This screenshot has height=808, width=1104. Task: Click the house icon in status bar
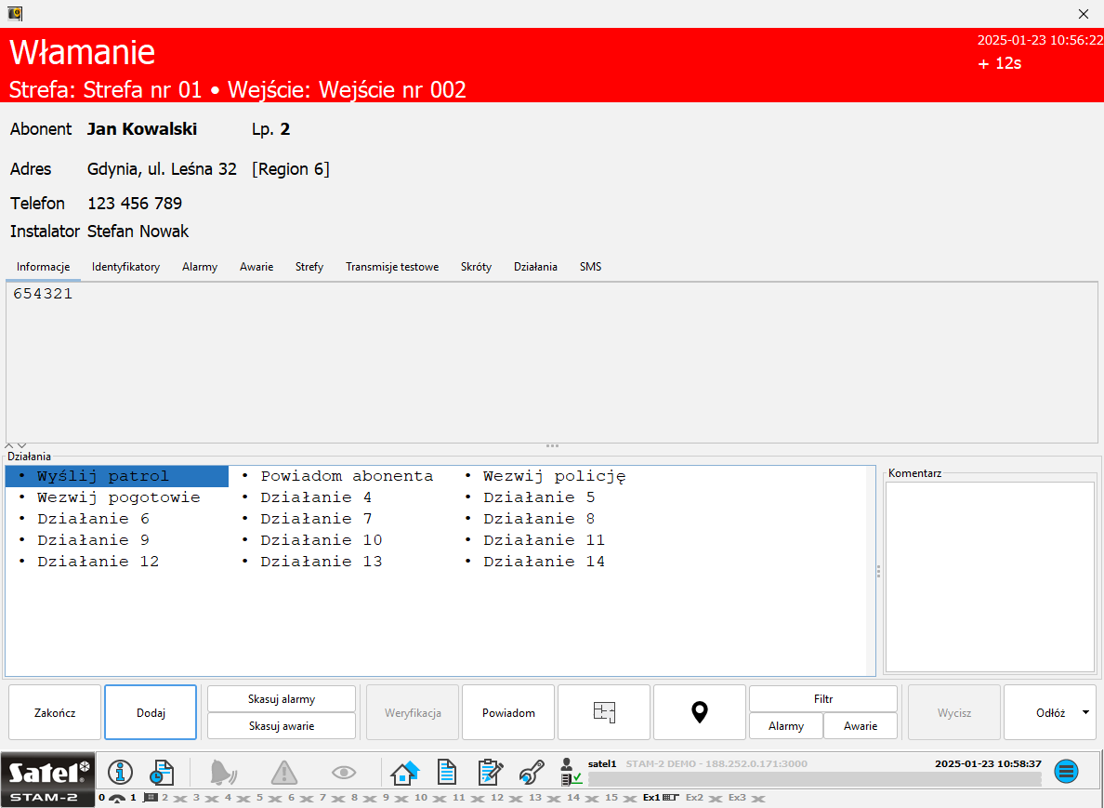(405, 772)
